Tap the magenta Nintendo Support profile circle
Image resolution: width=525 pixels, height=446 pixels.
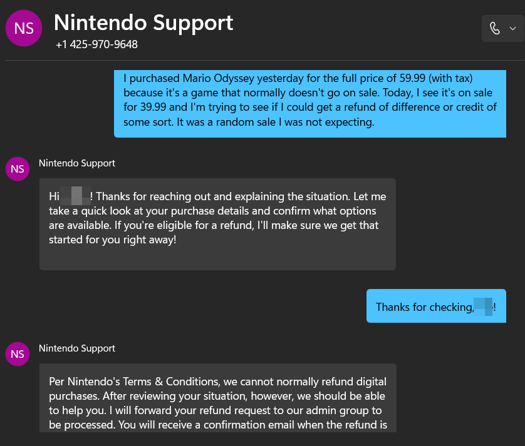[23, 28]
